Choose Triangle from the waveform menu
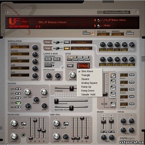The width and height of the screenshot is (145, 145). point(86,75)
